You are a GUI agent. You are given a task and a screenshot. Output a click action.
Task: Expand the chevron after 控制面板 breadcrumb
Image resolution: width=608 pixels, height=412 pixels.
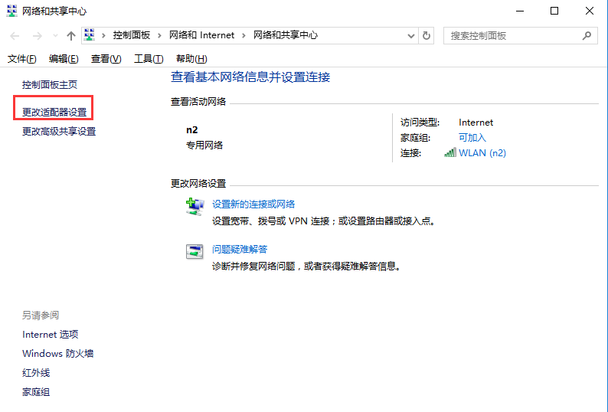pyautogui.click(x=161, y=35)
